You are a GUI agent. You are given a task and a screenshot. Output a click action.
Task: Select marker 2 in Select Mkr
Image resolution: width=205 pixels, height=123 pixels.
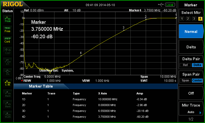point(188,19)
